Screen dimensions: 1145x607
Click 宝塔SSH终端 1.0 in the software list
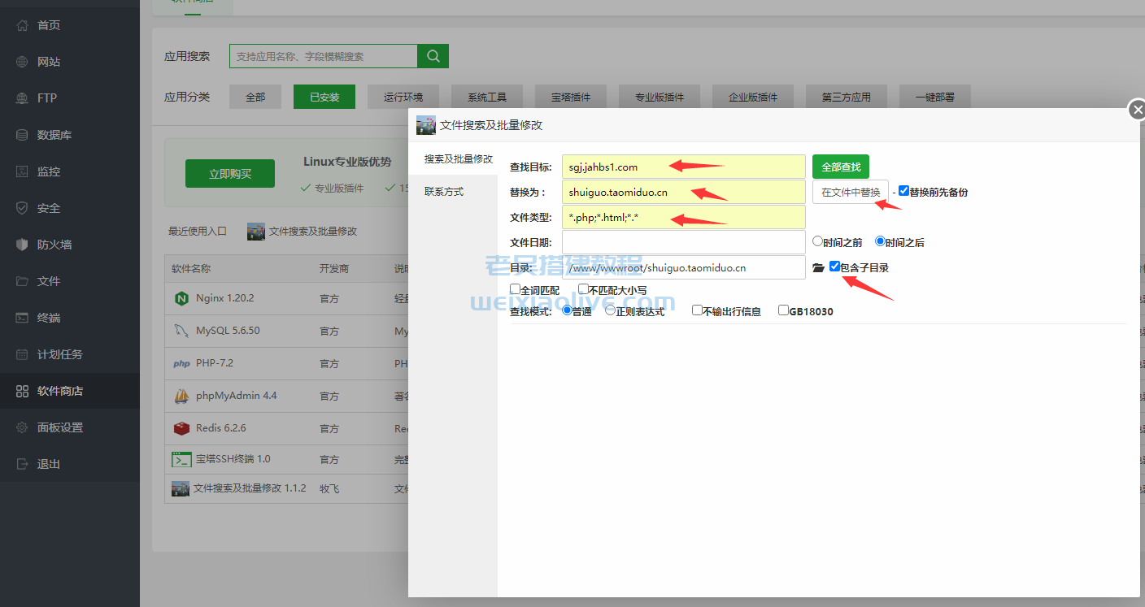[x=233, y=459]
